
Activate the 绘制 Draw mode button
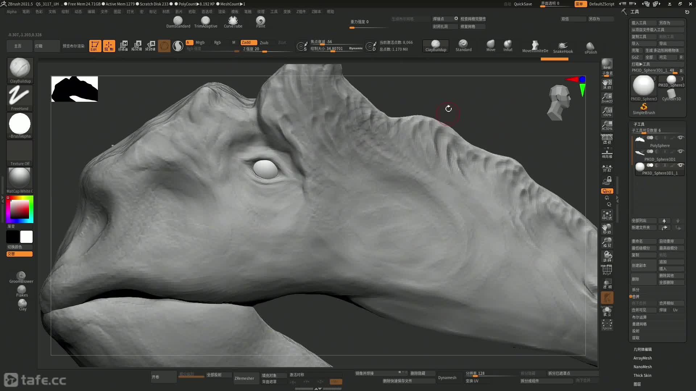(x=109, y=46)
